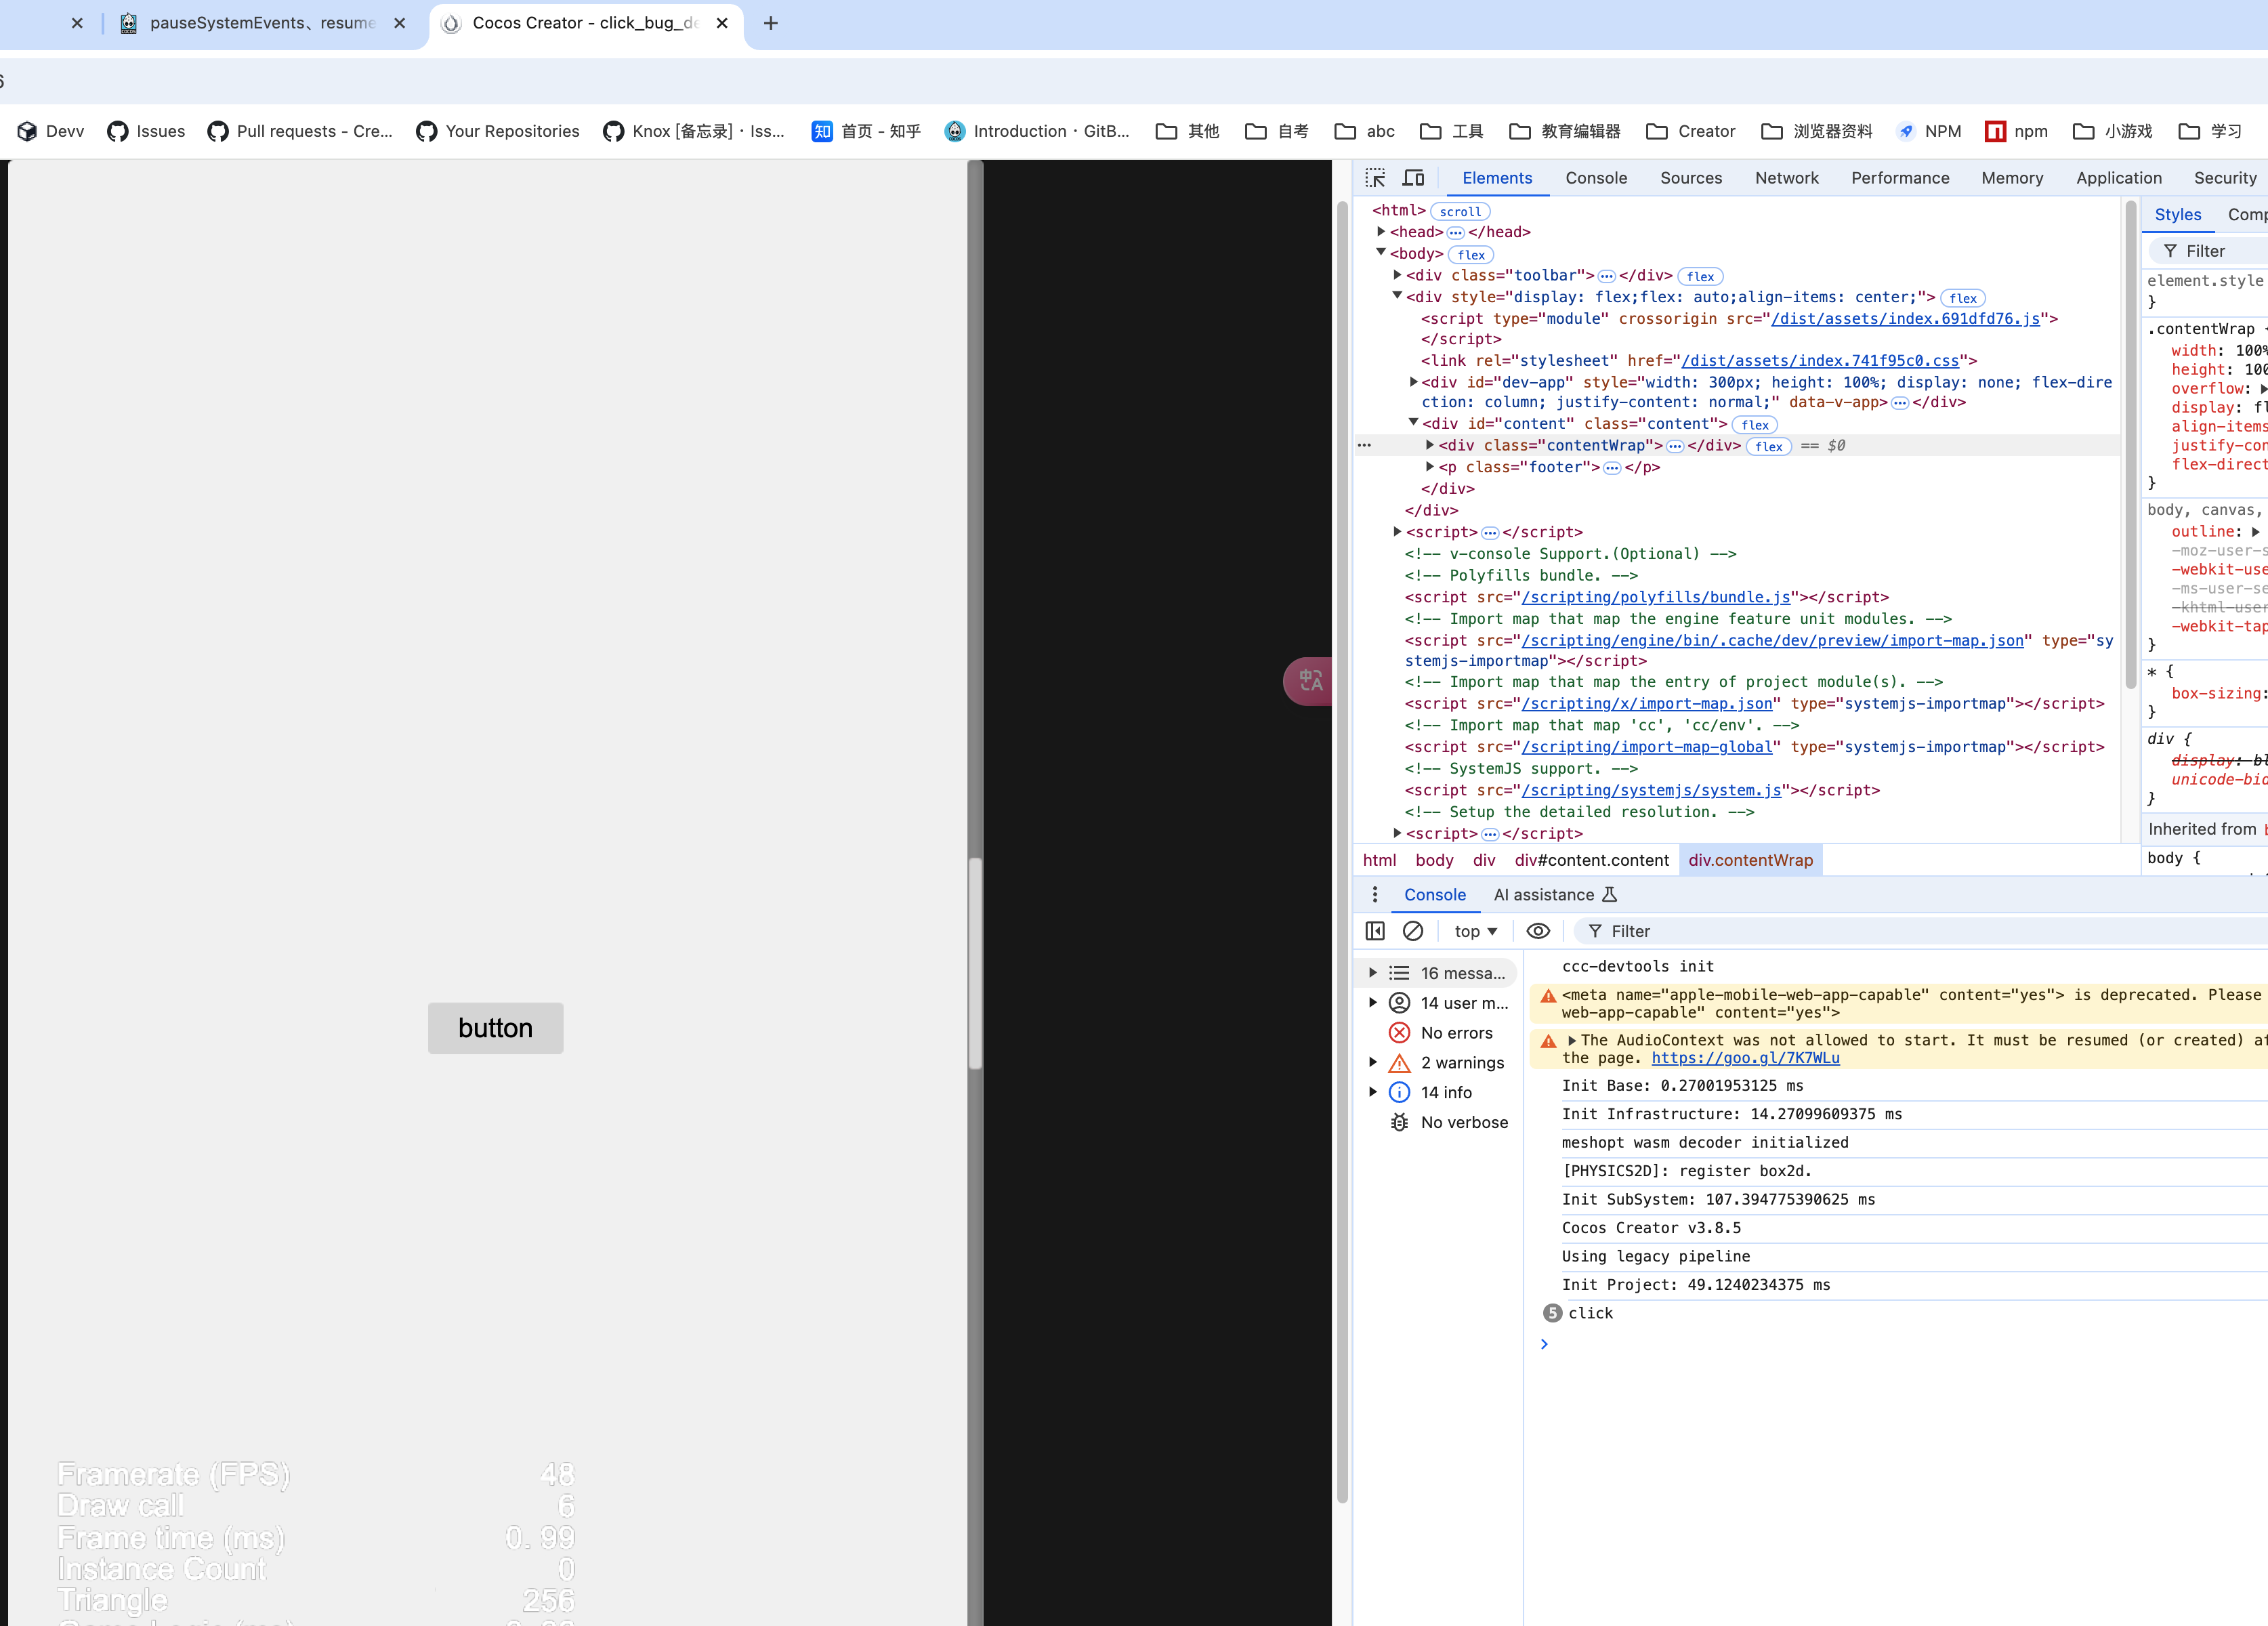Clear the console with the ban icon
2268x1626 pixels.
coord(1412,931)
